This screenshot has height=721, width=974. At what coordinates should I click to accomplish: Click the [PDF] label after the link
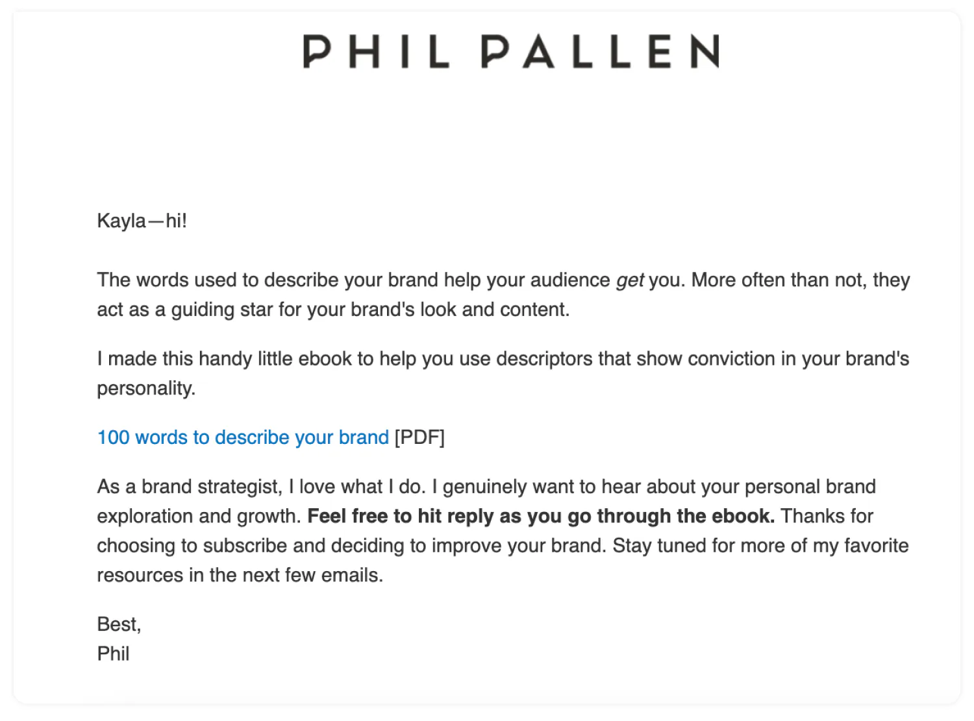click(419, 437)
